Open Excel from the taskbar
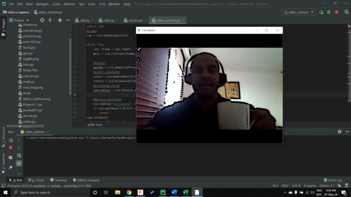This screenshot has height=197, width=351. tap(185, 192)
